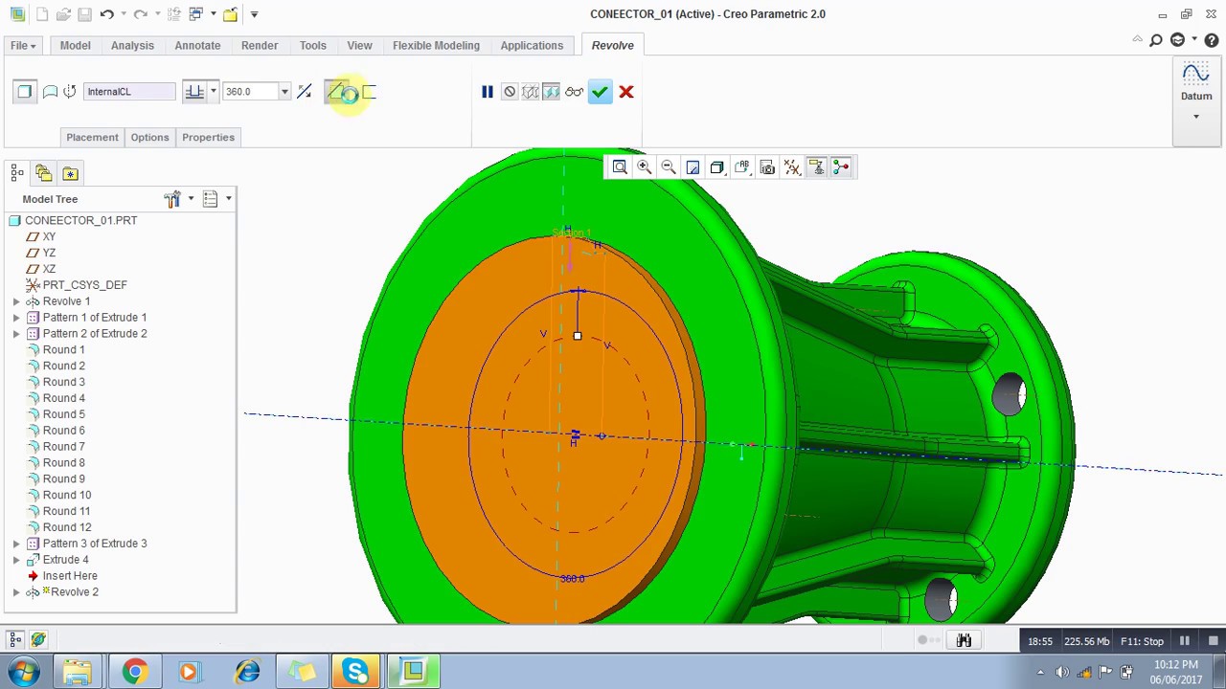Switch to the Flexible Modeling tab
This screenshot has width=1226, height=689.
point(436,45)
